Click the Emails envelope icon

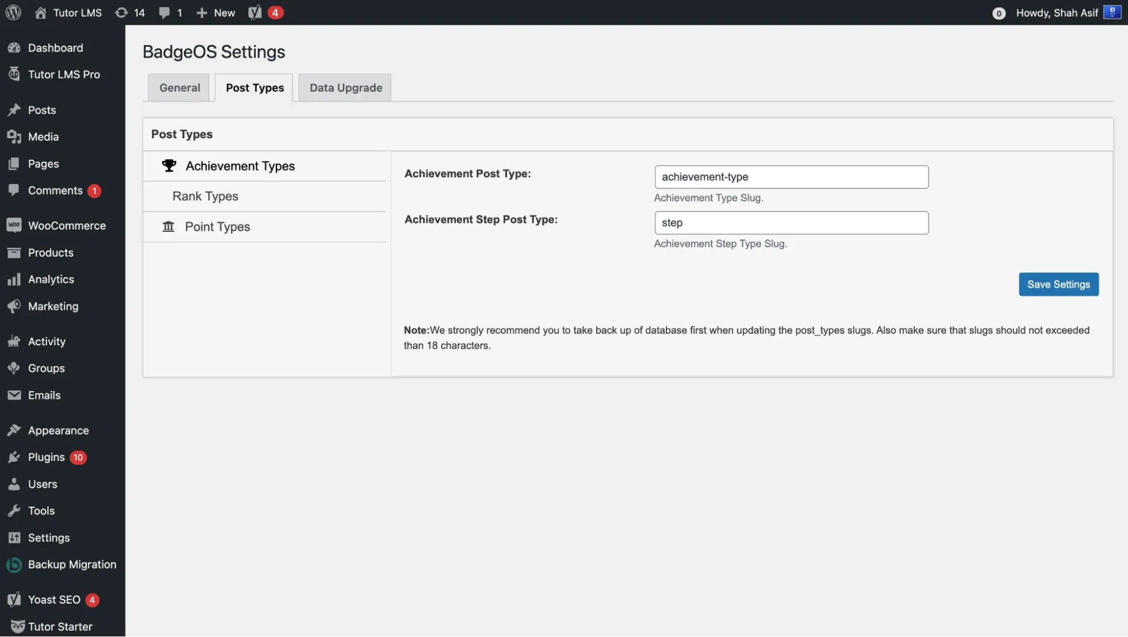point(14,395)
